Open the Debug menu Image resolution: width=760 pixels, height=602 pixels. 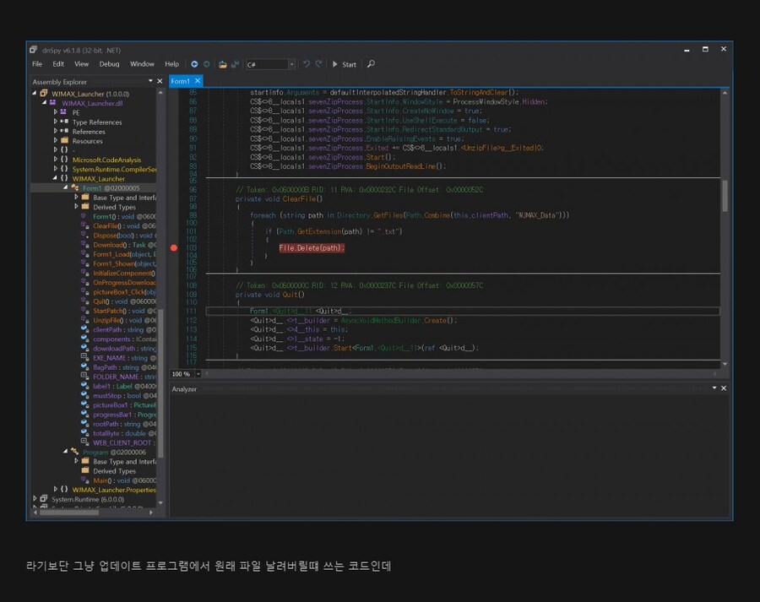point(109,64)
